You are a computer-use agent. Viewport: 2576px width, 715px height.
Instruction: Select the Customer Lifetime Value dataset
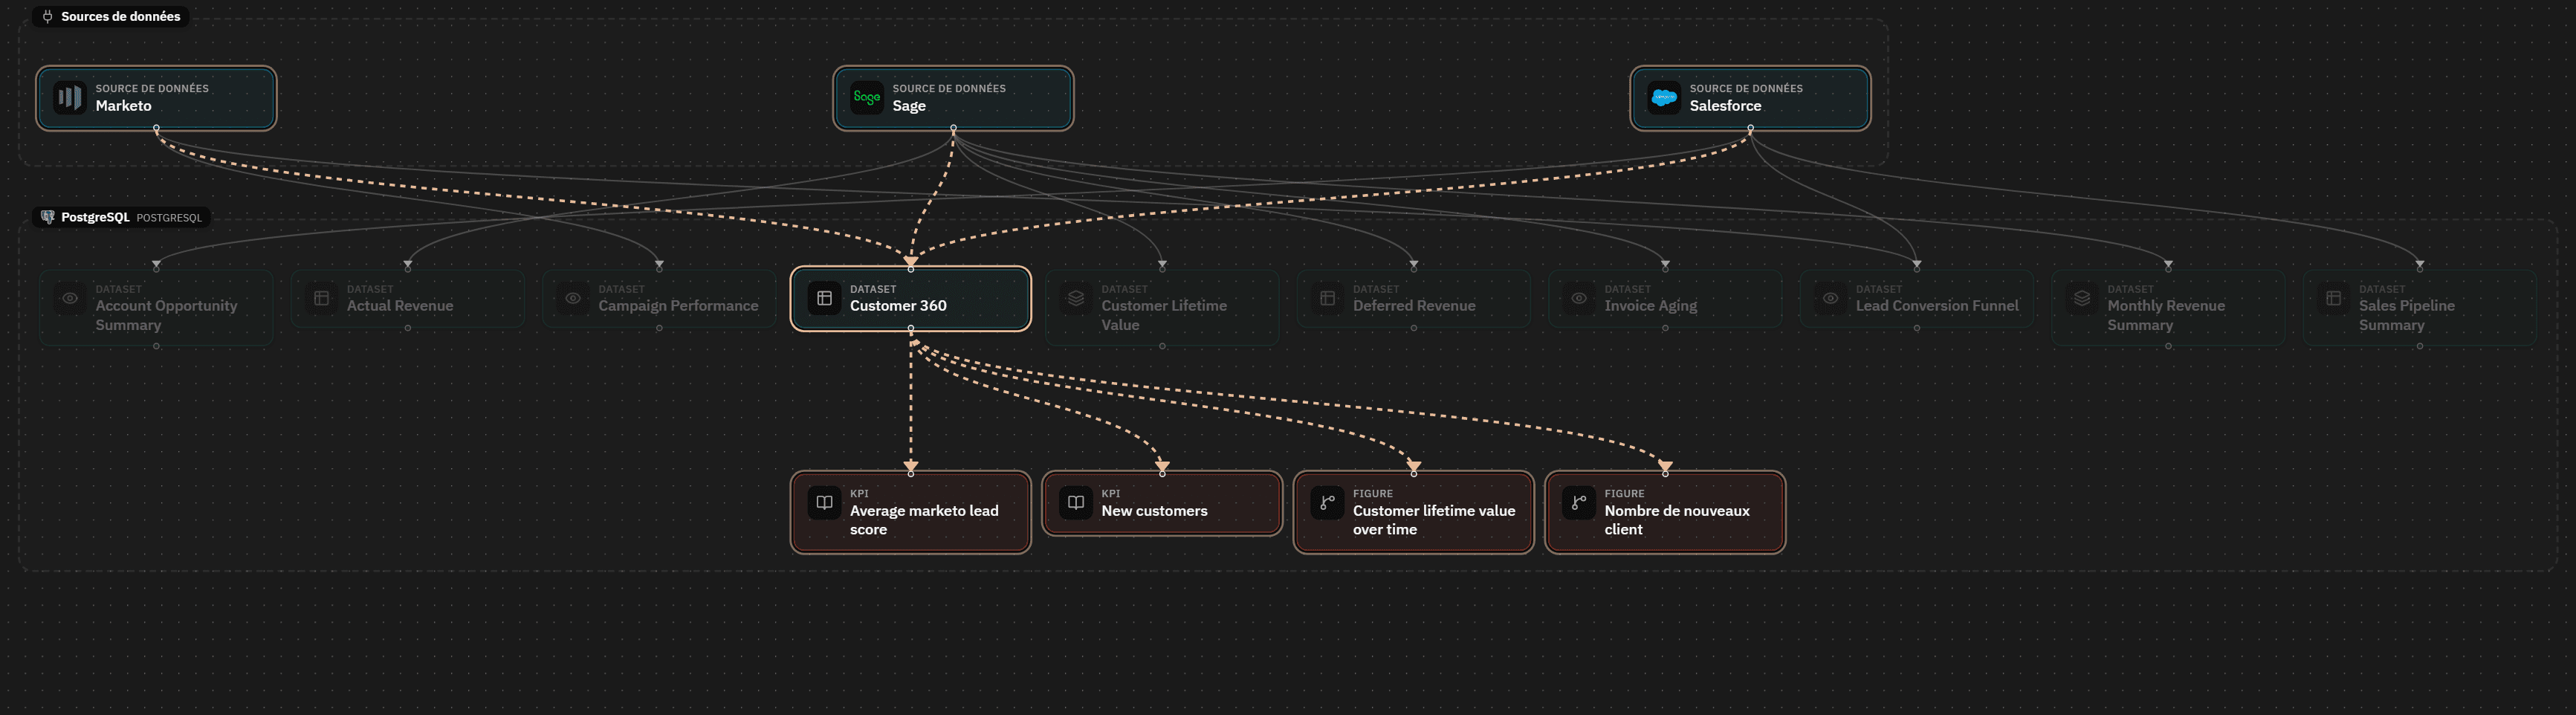pos(1162,307)
